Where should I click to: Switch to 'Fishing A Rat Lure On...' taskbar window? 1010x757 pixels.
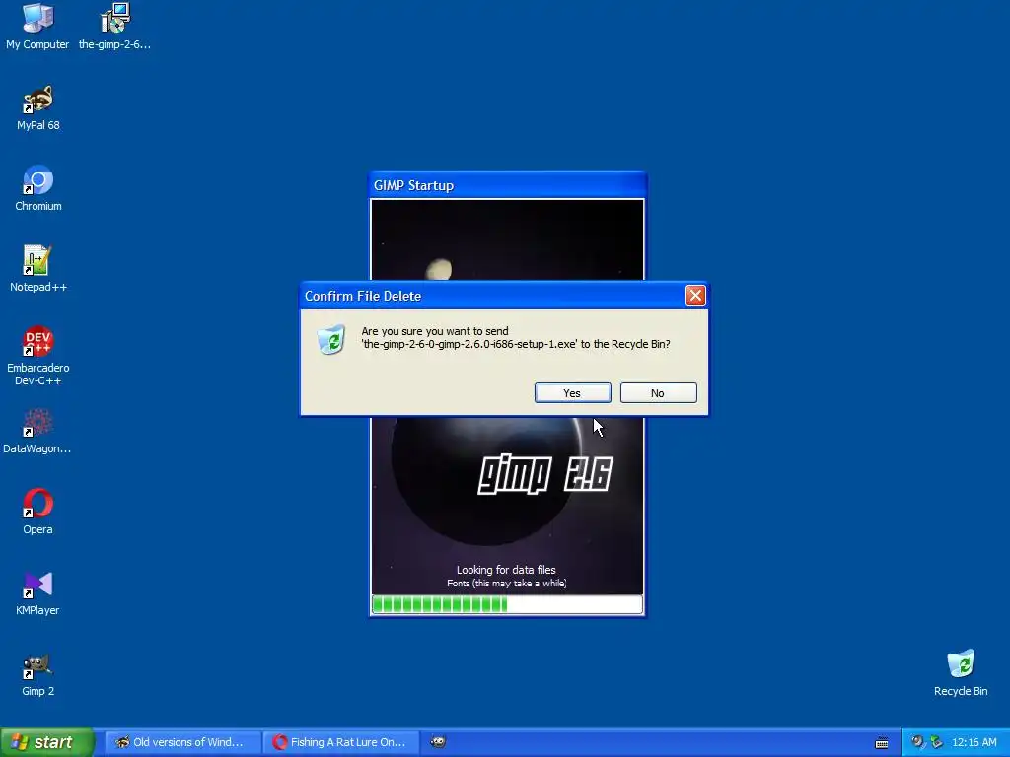341,742
